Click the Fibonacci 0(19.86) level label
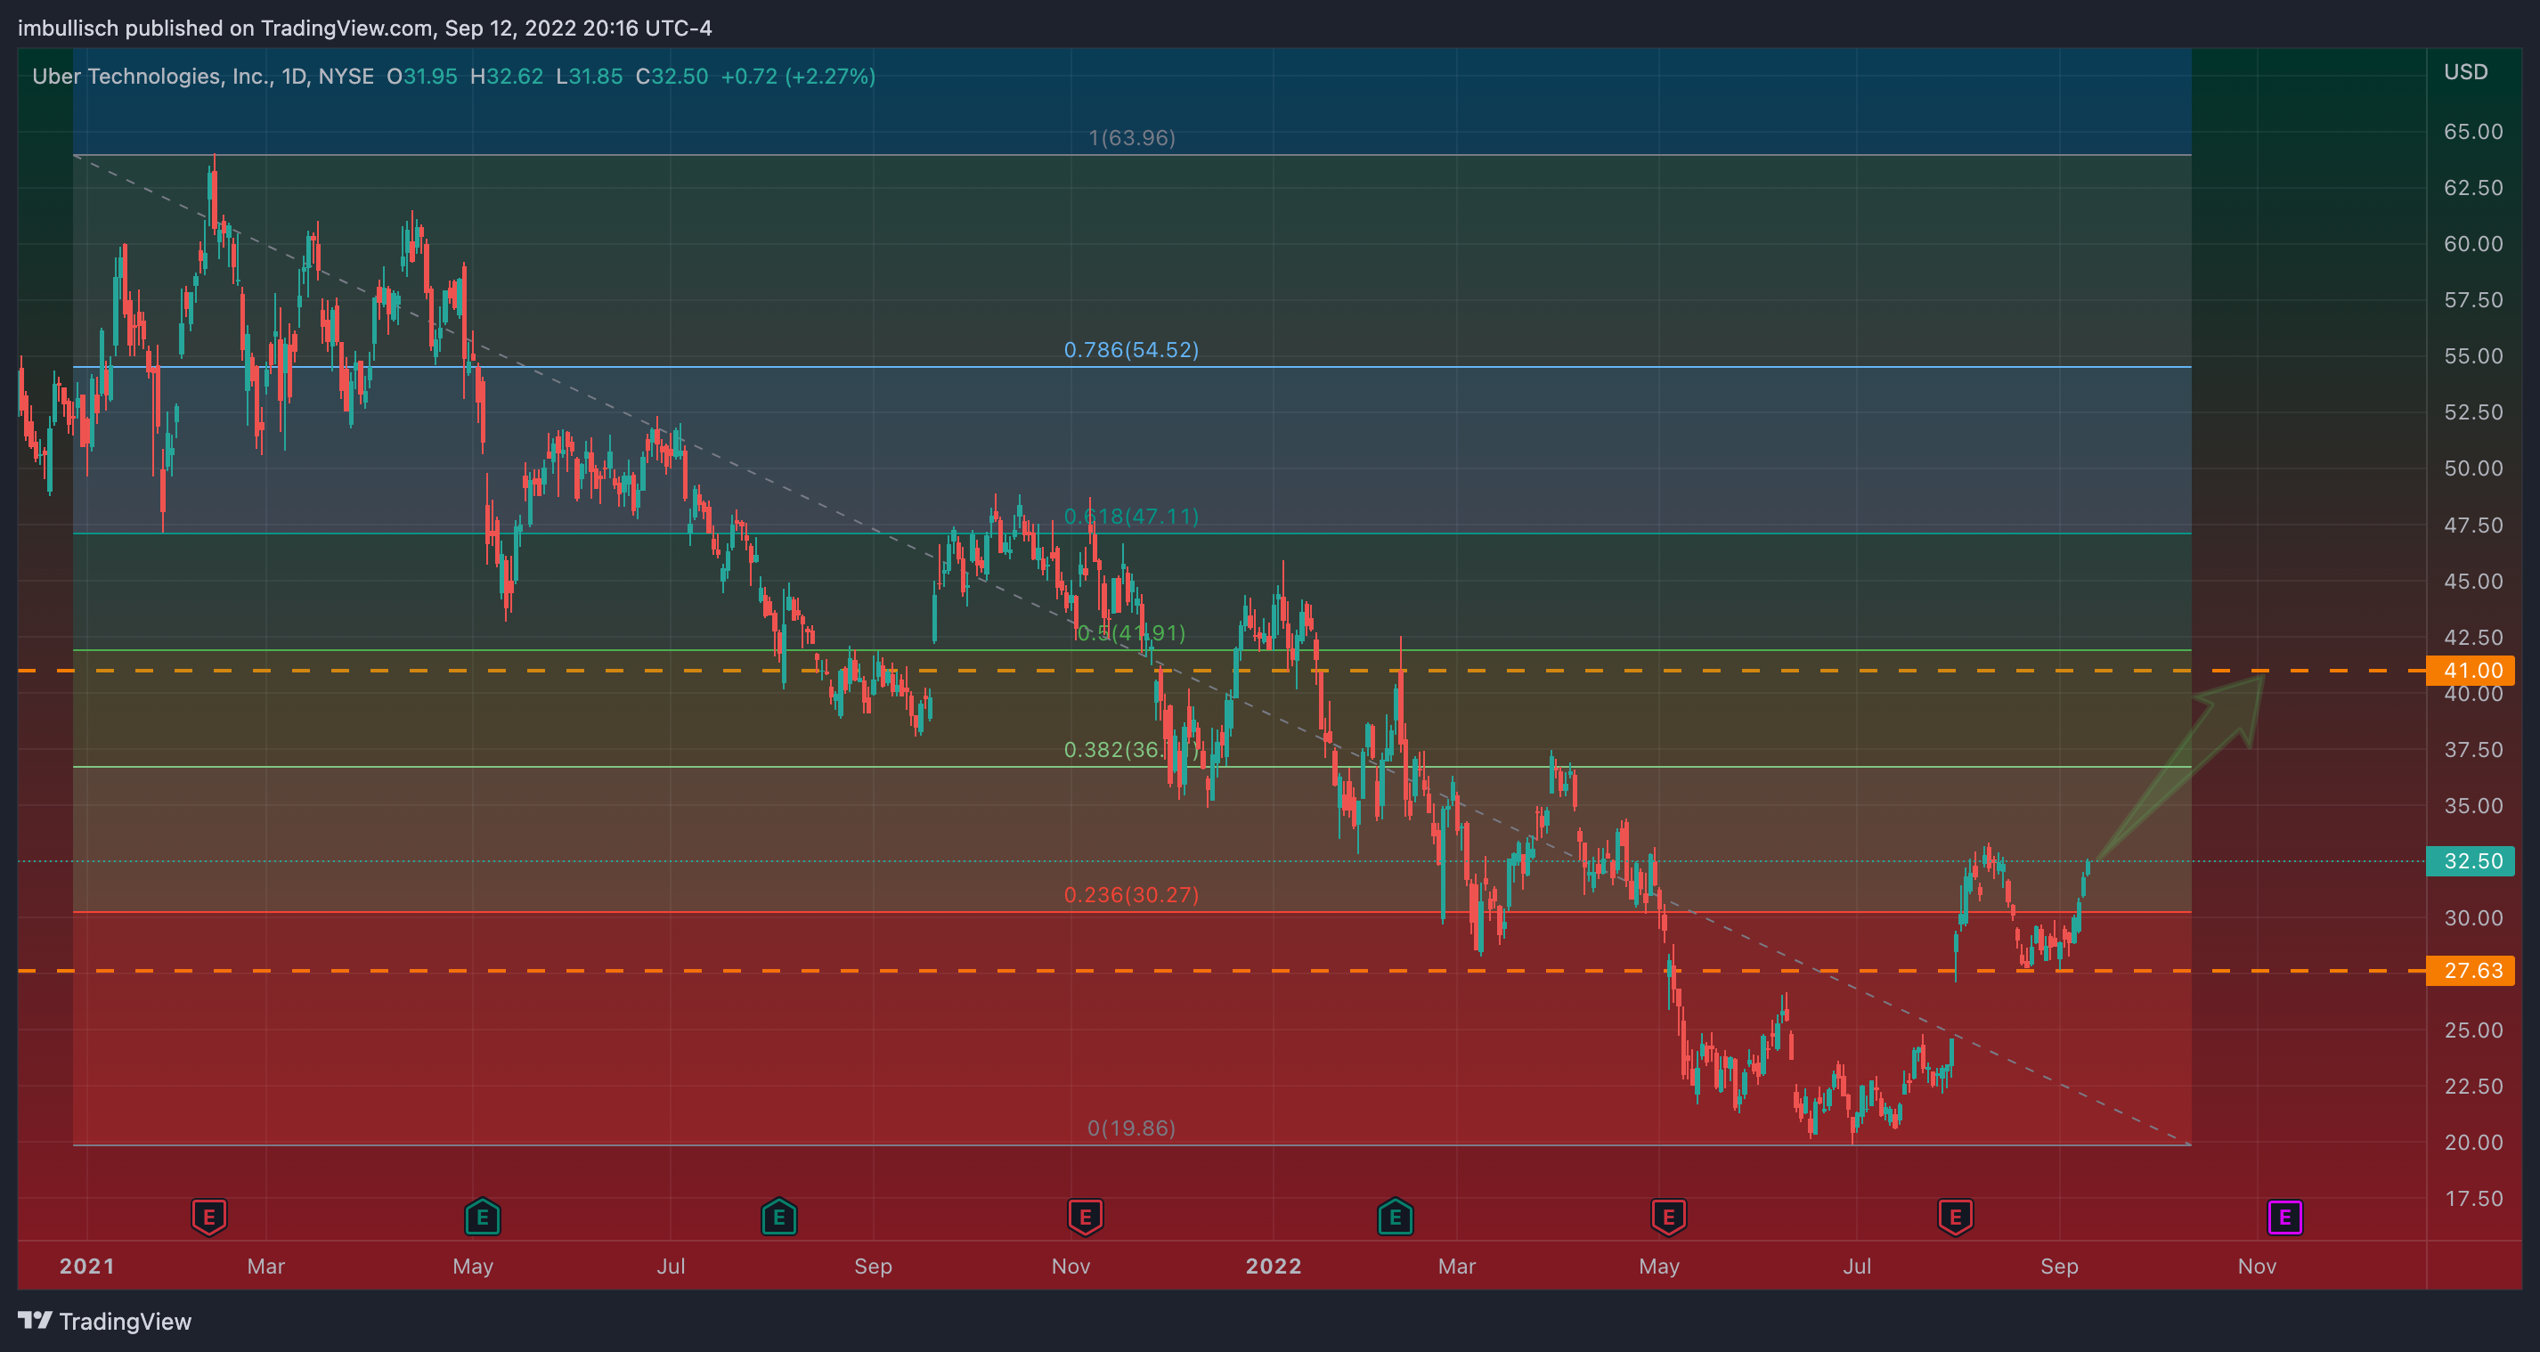Image resolution: width=2540 pixels, height=1352 pixels. click(x=1131, y=1128)
